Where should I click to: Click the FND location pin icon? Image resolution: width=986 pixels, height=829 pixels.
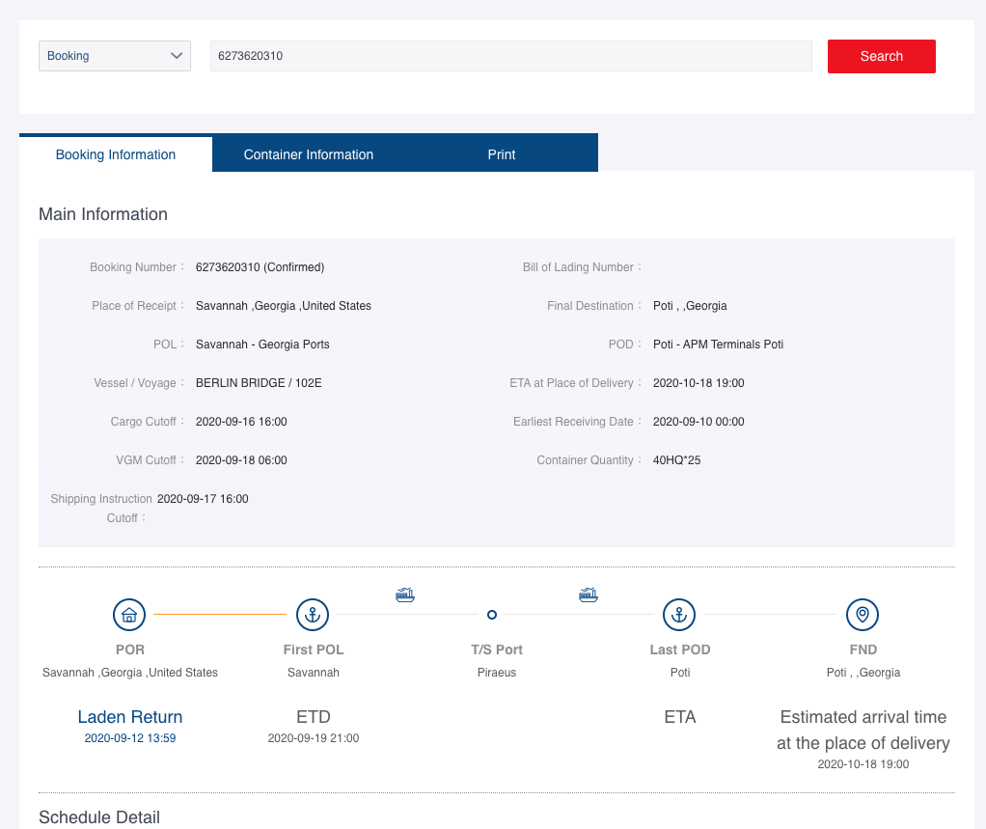tap(863, 614)
